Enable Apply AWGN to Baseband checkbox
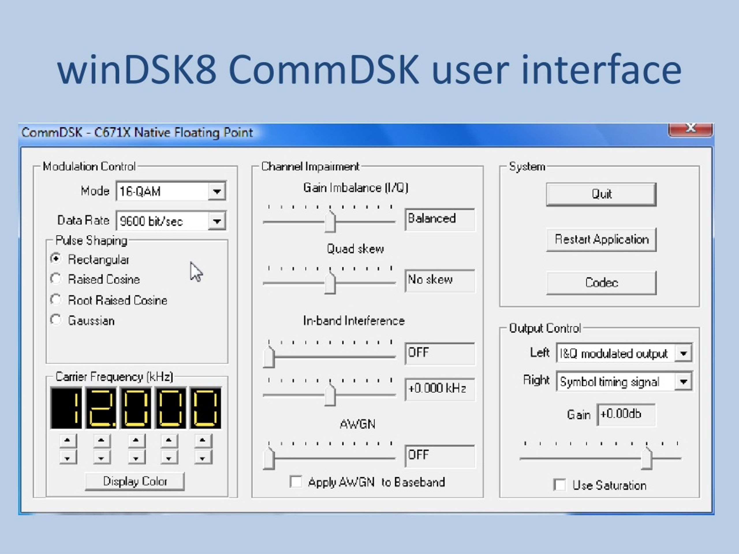The width and height of the screenshot is (739, 554). (x=296, y=482)
